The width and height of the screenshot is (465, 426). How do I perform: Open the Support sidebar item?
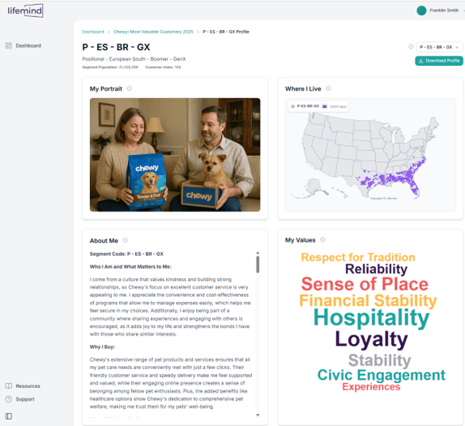tap(20, 399)
